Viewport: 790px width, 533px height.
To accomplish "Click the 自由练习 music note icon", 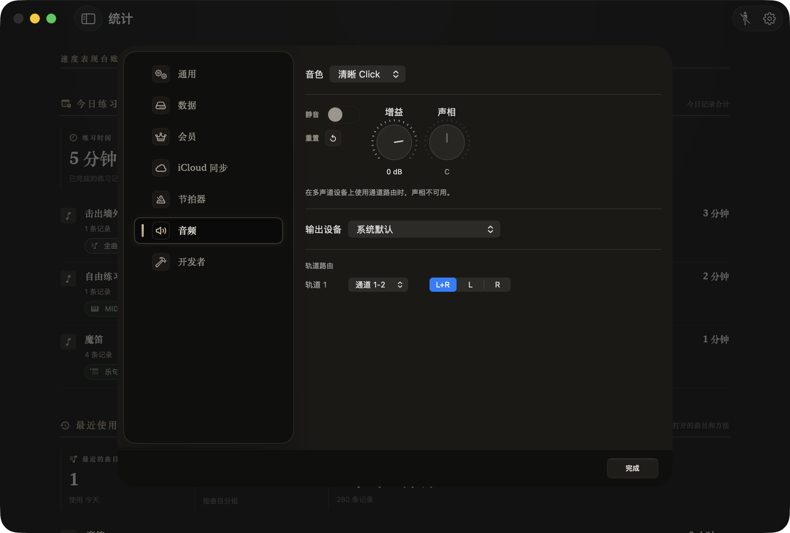I will pos(68,279).
